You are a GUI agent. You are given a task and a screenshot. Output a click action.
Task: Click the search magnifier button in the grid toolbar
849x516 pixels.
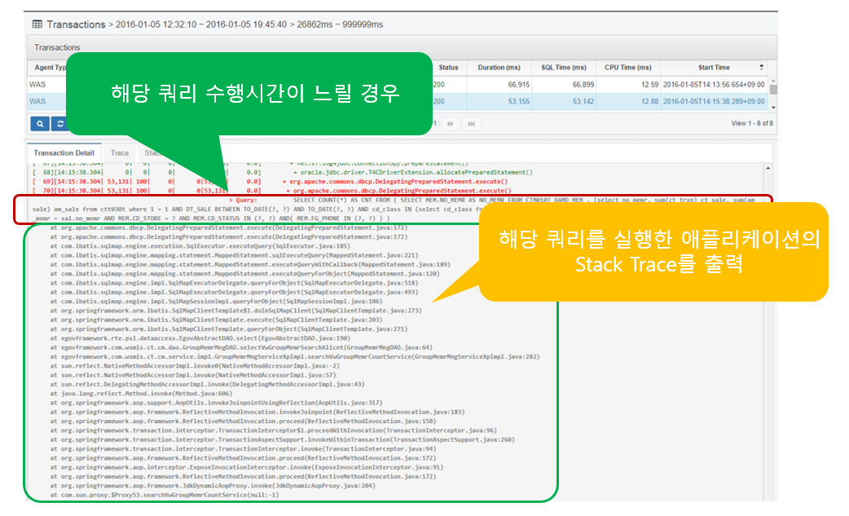[39, 123]
